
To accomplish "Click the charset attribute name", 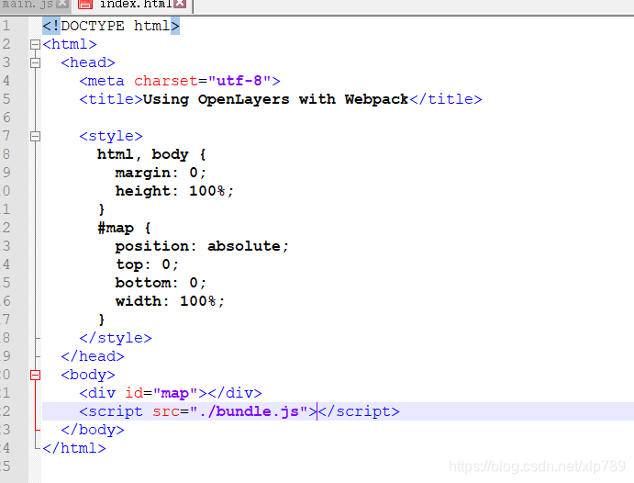I will tap(166, 81).
